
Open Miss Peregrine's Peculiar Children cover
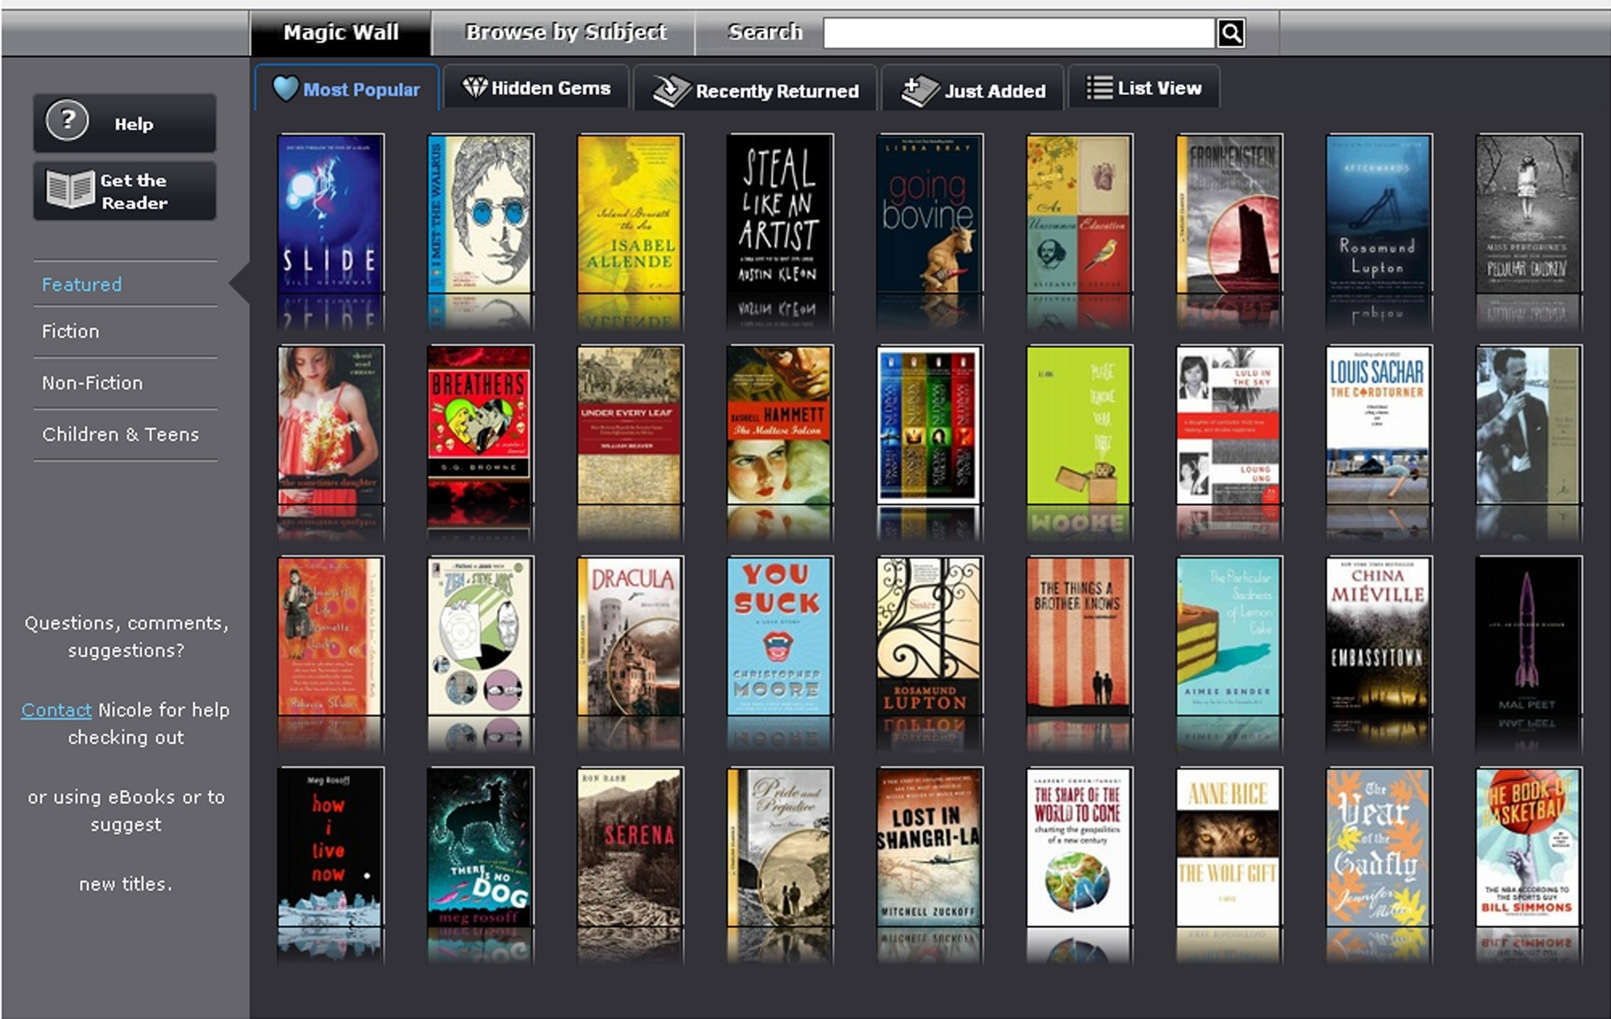(x=1528, y=214)
